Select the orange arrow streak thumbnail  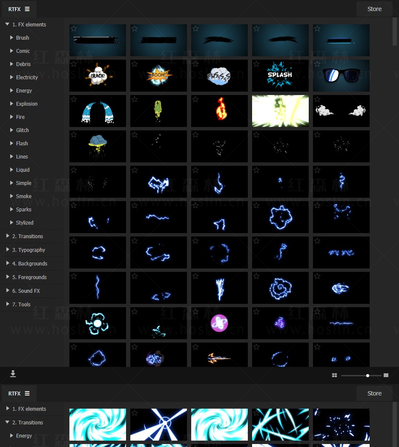(x=219, y=355)
